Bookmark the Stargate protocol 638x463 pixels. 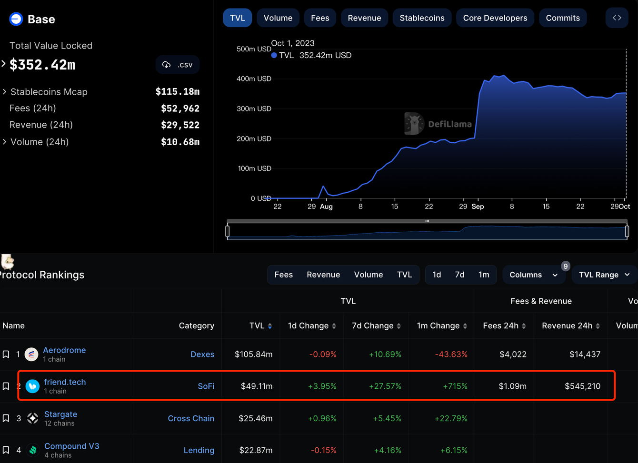[6, 418]
